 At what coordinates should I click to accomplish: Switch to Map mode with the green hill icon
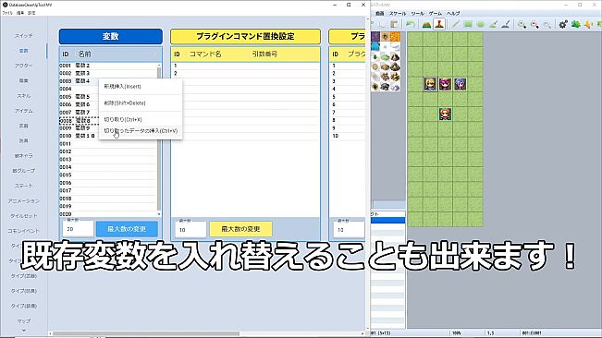coord(426,24)
